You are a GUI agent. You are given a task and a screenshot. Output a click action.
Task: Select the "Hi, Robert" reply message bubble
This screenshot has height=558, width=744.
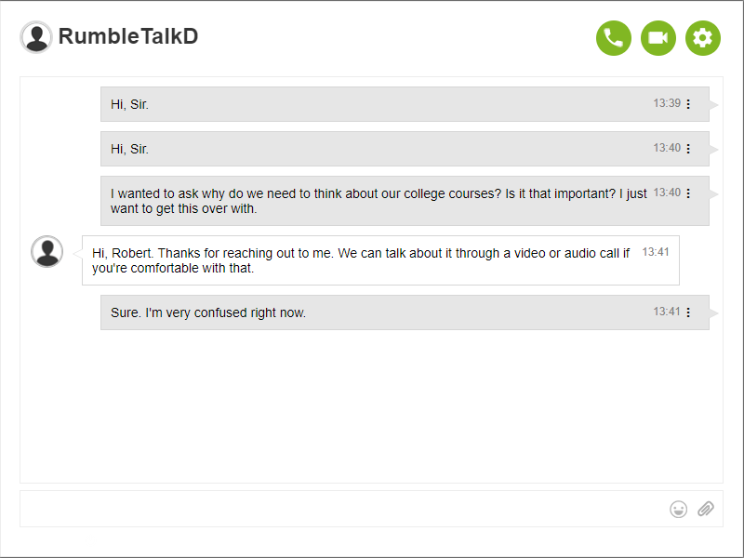[x=361, y=260]
